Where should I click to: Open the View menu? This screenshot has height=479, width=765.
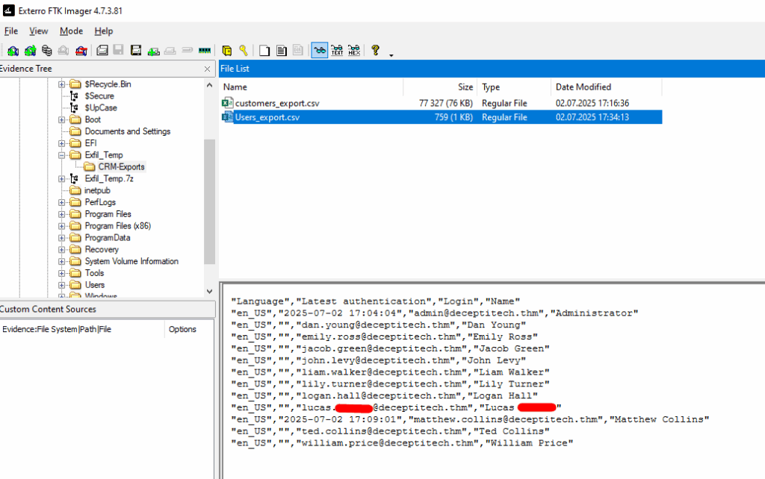pyautogui.click(x=39, y=31)
